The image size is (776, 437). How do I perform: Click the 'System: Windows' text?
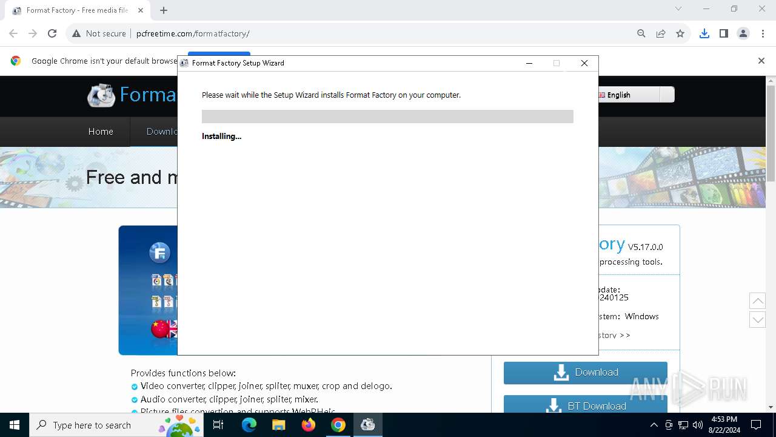click(x=629, y=316)
